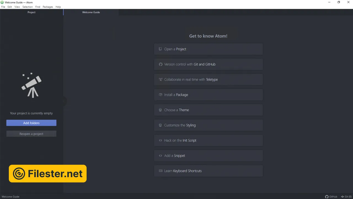Click the package icon beside Install a Package

(161, 95)
